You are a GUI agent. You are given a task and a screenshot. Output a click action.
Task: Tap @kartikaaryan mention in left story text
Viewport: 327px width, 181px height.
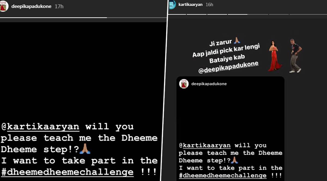pyautogui.click(x=40, y=127)
